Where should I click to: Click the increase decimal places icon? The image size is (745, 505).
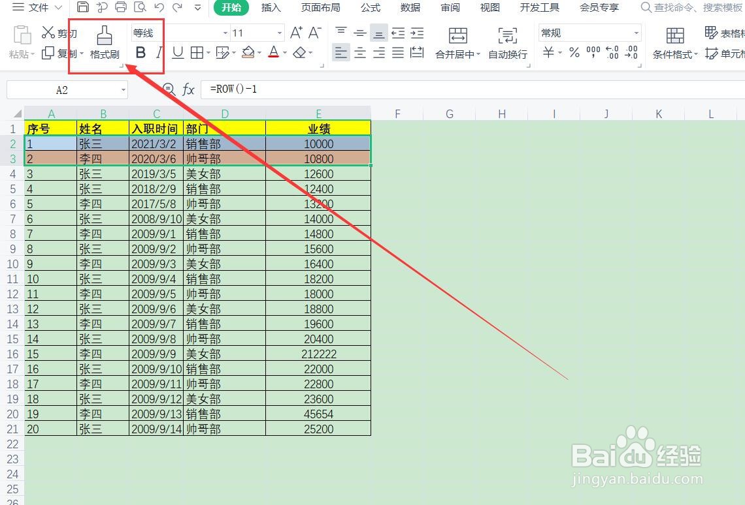point(612,52)
